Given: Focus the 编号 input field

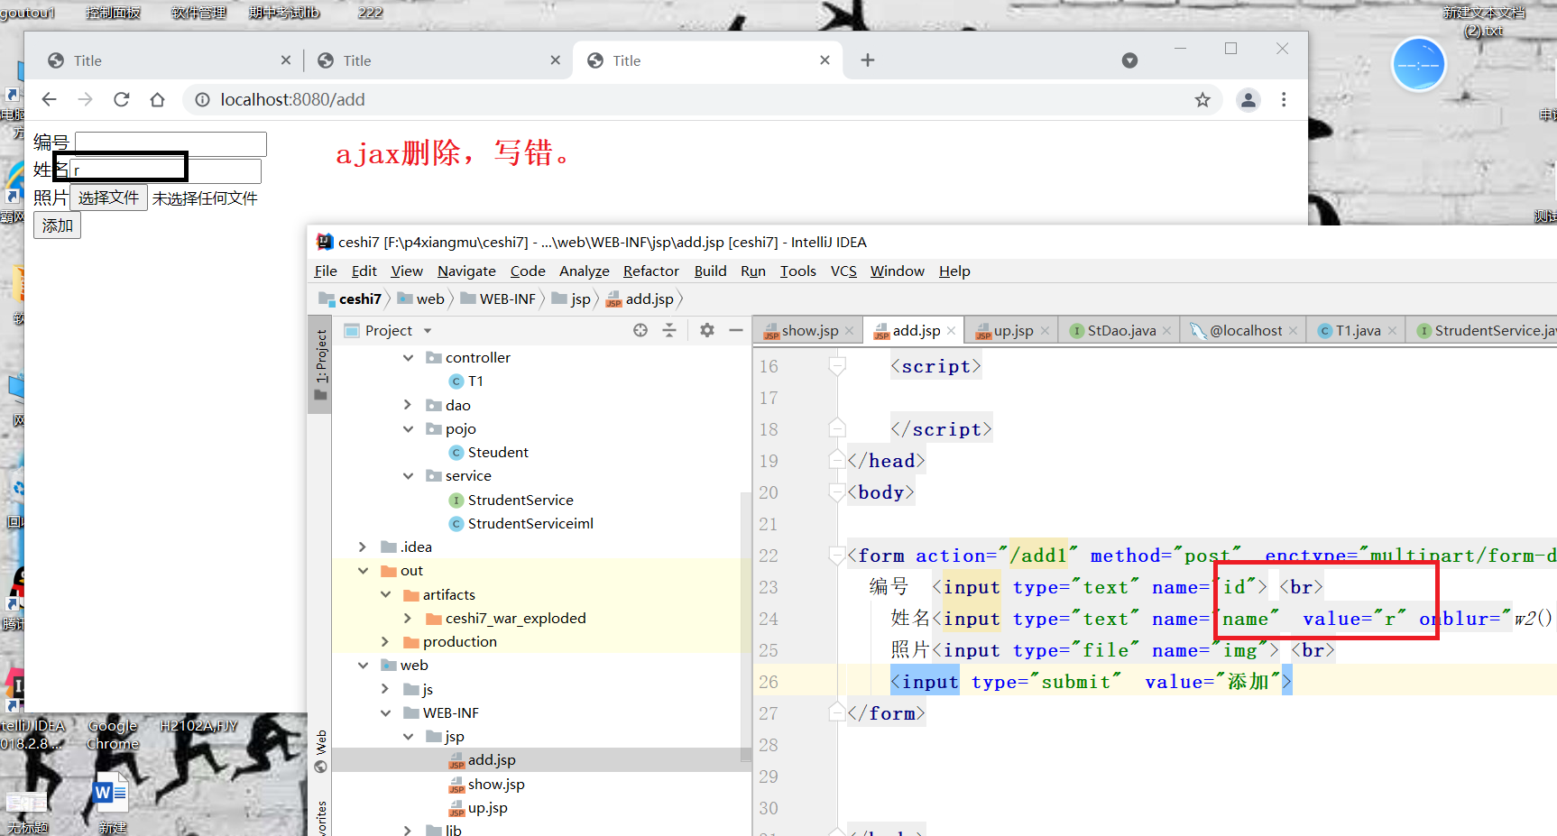Looking at the screenshot, I should click(x=170, y=143).
